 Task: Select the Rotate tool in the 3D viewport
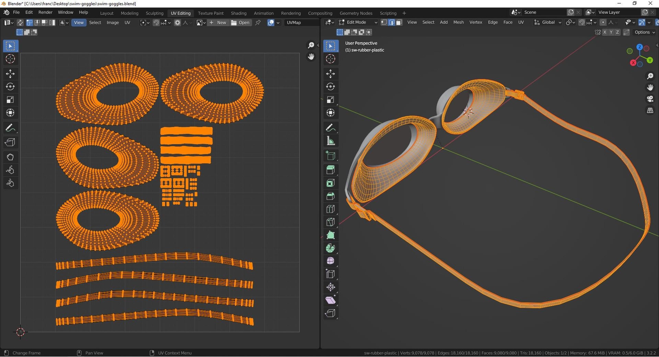pyautogui.click(x=331, y=87)
